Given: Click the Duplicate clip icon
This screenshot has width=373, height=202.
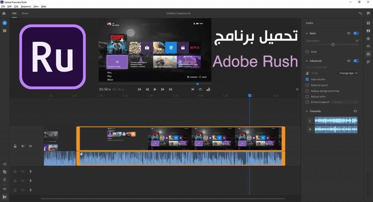Looking at the screenshot, I should 4,172.
